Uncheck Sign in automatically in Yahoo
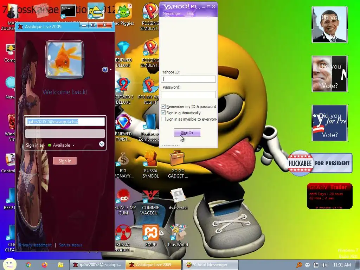This screenshot has height=270, width=360. pos(163,113)
